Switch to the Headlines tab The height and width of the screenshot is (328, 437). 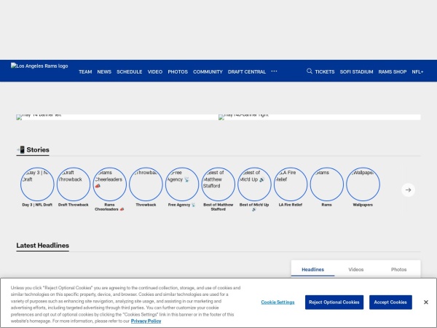(x=312, y=270)
